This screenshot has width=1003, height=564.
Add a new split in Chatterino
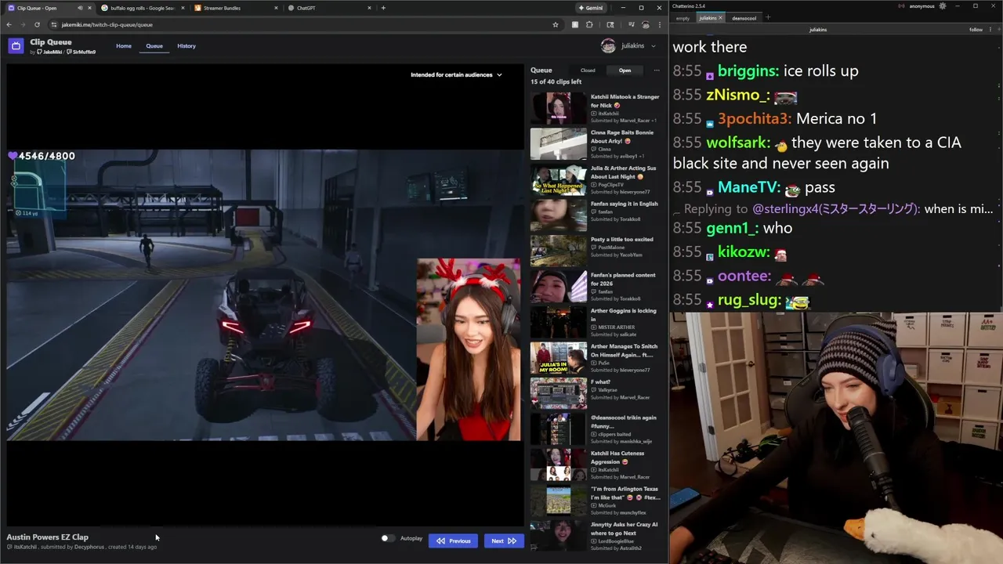(998, 30)
